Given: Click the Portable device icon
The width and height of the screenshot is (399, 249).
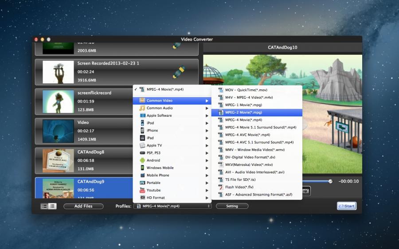Looking at the screenshot, I should [x=142, y=183].
